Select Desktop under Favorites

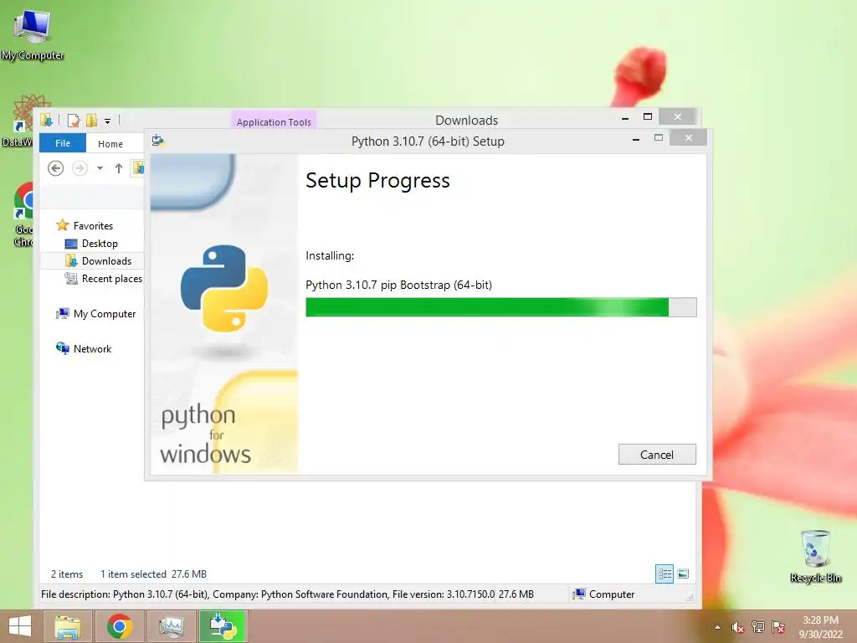point(100,244)
